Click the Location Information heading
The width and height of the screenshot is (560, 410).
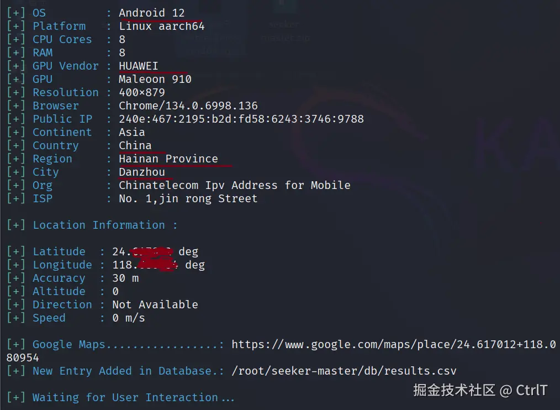(x=105, y=225)
